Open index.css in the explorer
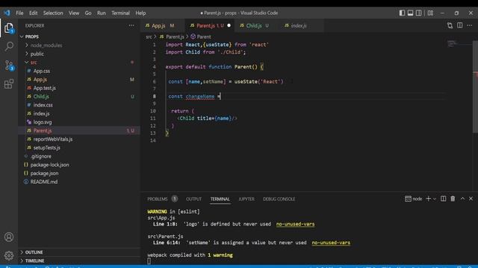Screen dimensions: 478x268 78,105
